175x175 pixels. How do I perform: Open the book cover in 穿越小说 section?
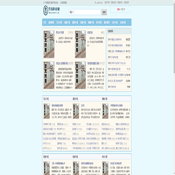(47, 168)
